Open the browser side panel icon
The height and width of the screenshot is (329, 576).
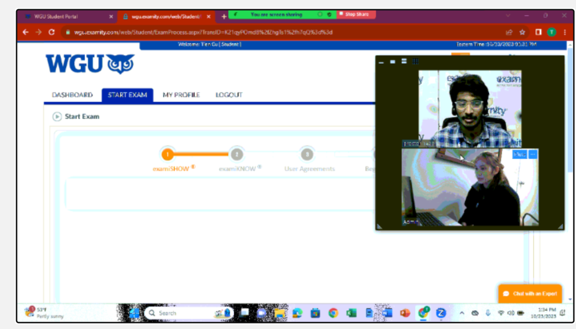tap(539, 32)
